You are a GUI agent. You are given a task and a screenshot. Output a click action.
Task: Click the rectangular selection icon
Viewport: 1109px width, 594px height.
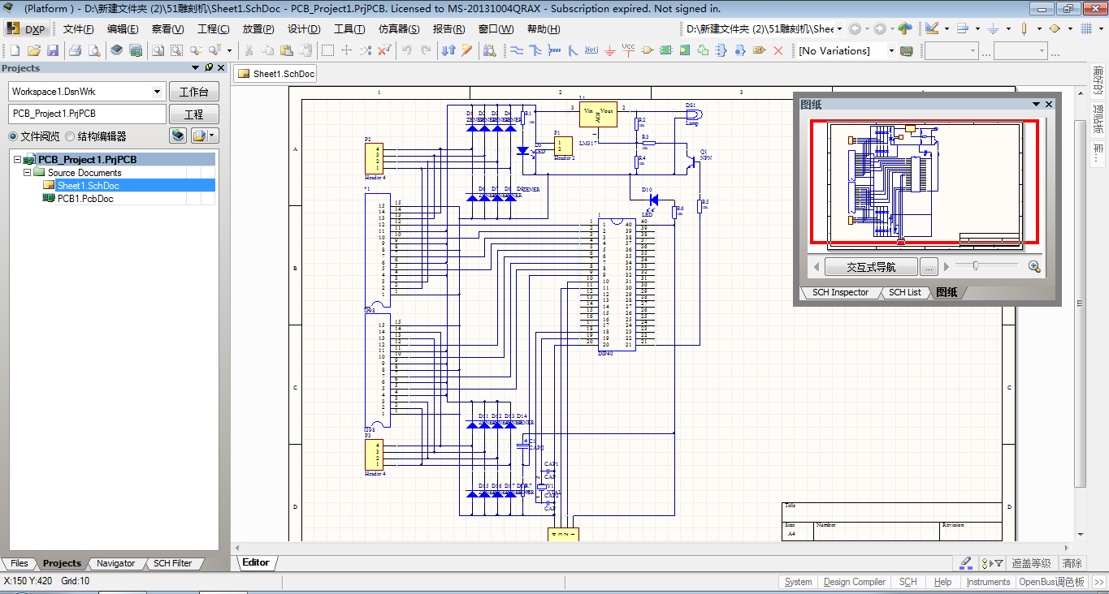327,50
